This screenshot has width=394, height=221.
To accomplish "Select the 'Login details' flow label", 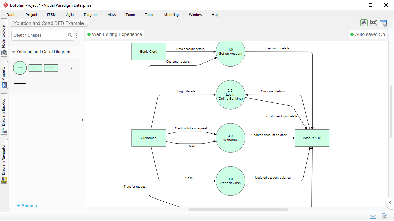I will [186, 91].
